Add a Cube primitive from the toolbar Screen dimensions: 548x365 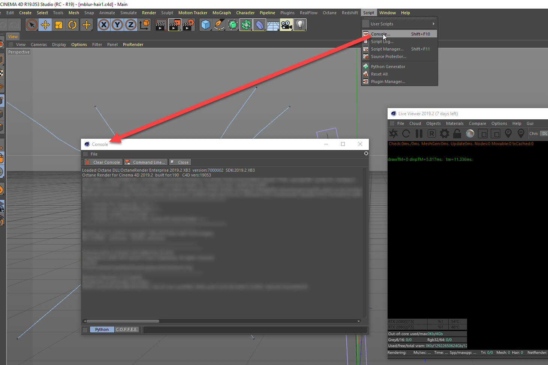205,25
